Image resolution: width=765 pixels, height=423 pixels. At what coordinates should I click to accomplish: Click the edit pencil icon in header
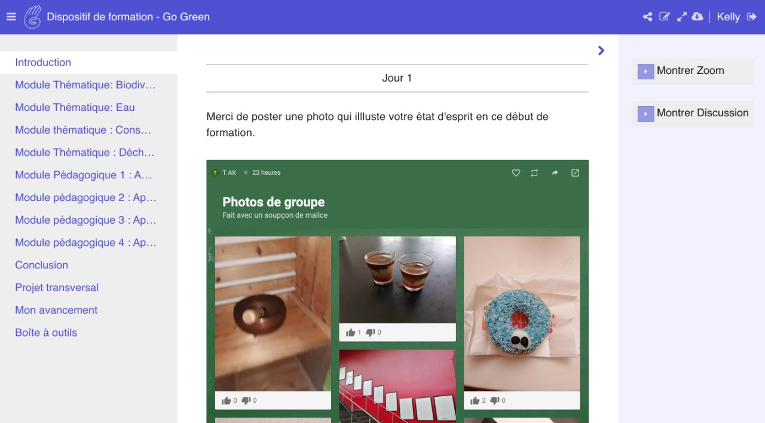click(x=665, y=17)
